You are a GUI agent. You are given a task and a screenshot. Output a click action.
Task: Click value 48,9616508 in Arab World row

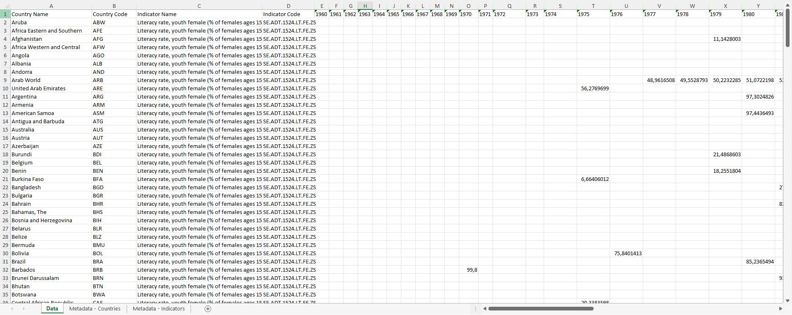(659, 80)
